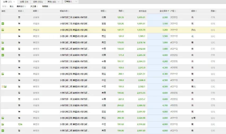This screenshot has width=226, height=134.
Task: Click the 售 status badge in the 199.0 row
Action: 19,80
